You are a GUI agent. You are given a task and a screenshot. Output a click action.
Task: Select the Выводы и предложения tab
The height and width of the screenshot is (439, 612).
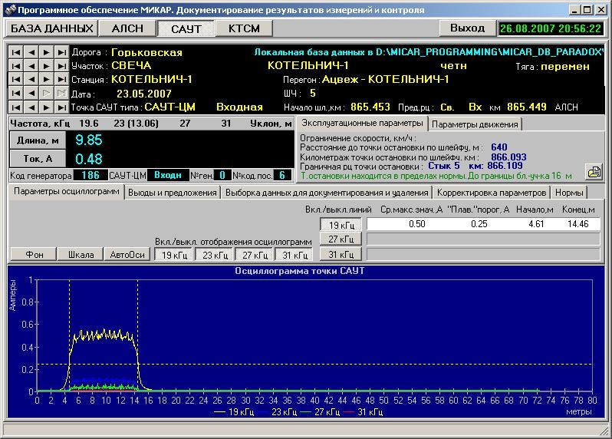173,193
